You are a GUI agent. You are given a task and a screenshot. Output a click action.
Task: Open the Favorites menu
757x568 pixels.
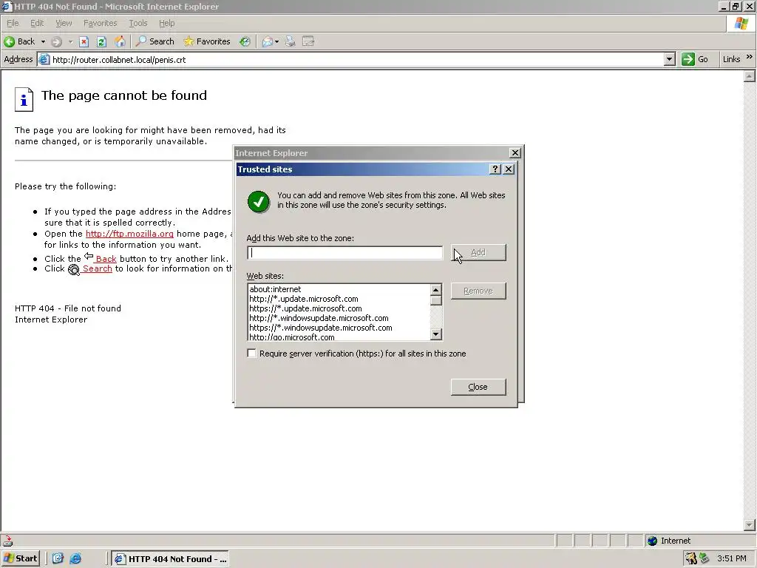(x=100, y=23)
